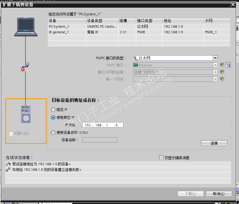Screen dimensions: 239x204
Task: Click 192.168.1.5 address in IE general_1 row
Action: [183, 32]
